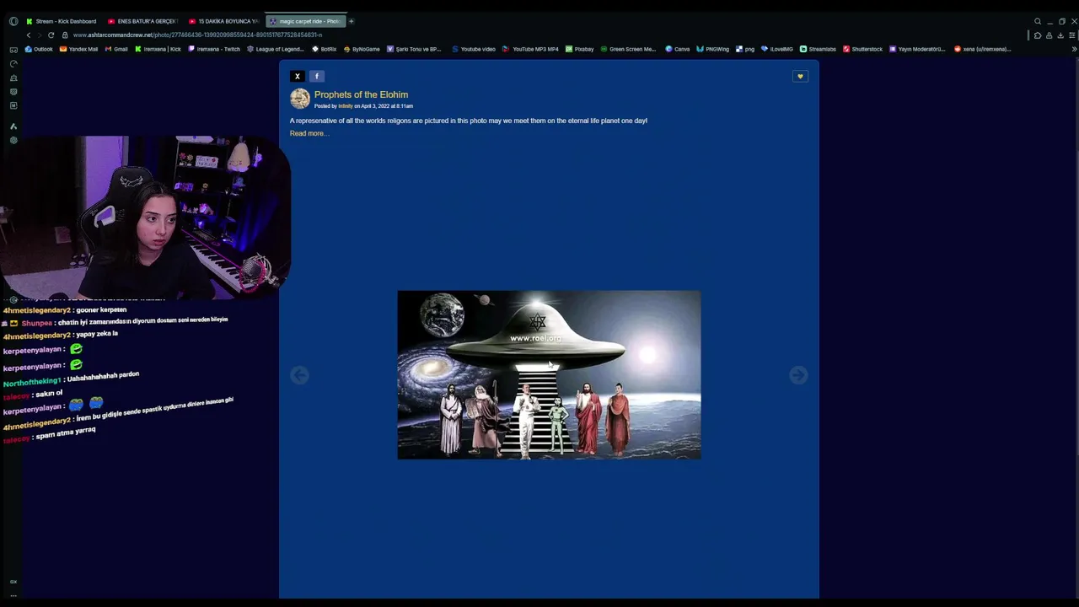This screenshot has height=607, width=1079.
Task: Open the PNGWing bookmark
Action: (x=713, y=49)
